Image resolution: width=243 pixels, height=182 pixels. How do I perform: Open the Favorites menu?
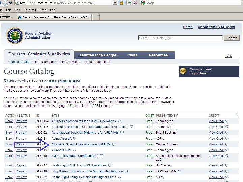click(x=30, y=10)
